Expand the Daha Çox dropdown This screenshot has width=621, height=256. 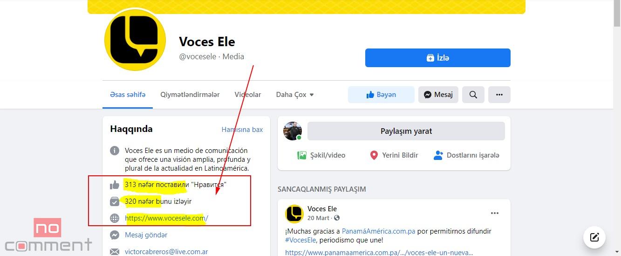coord(295,95)
